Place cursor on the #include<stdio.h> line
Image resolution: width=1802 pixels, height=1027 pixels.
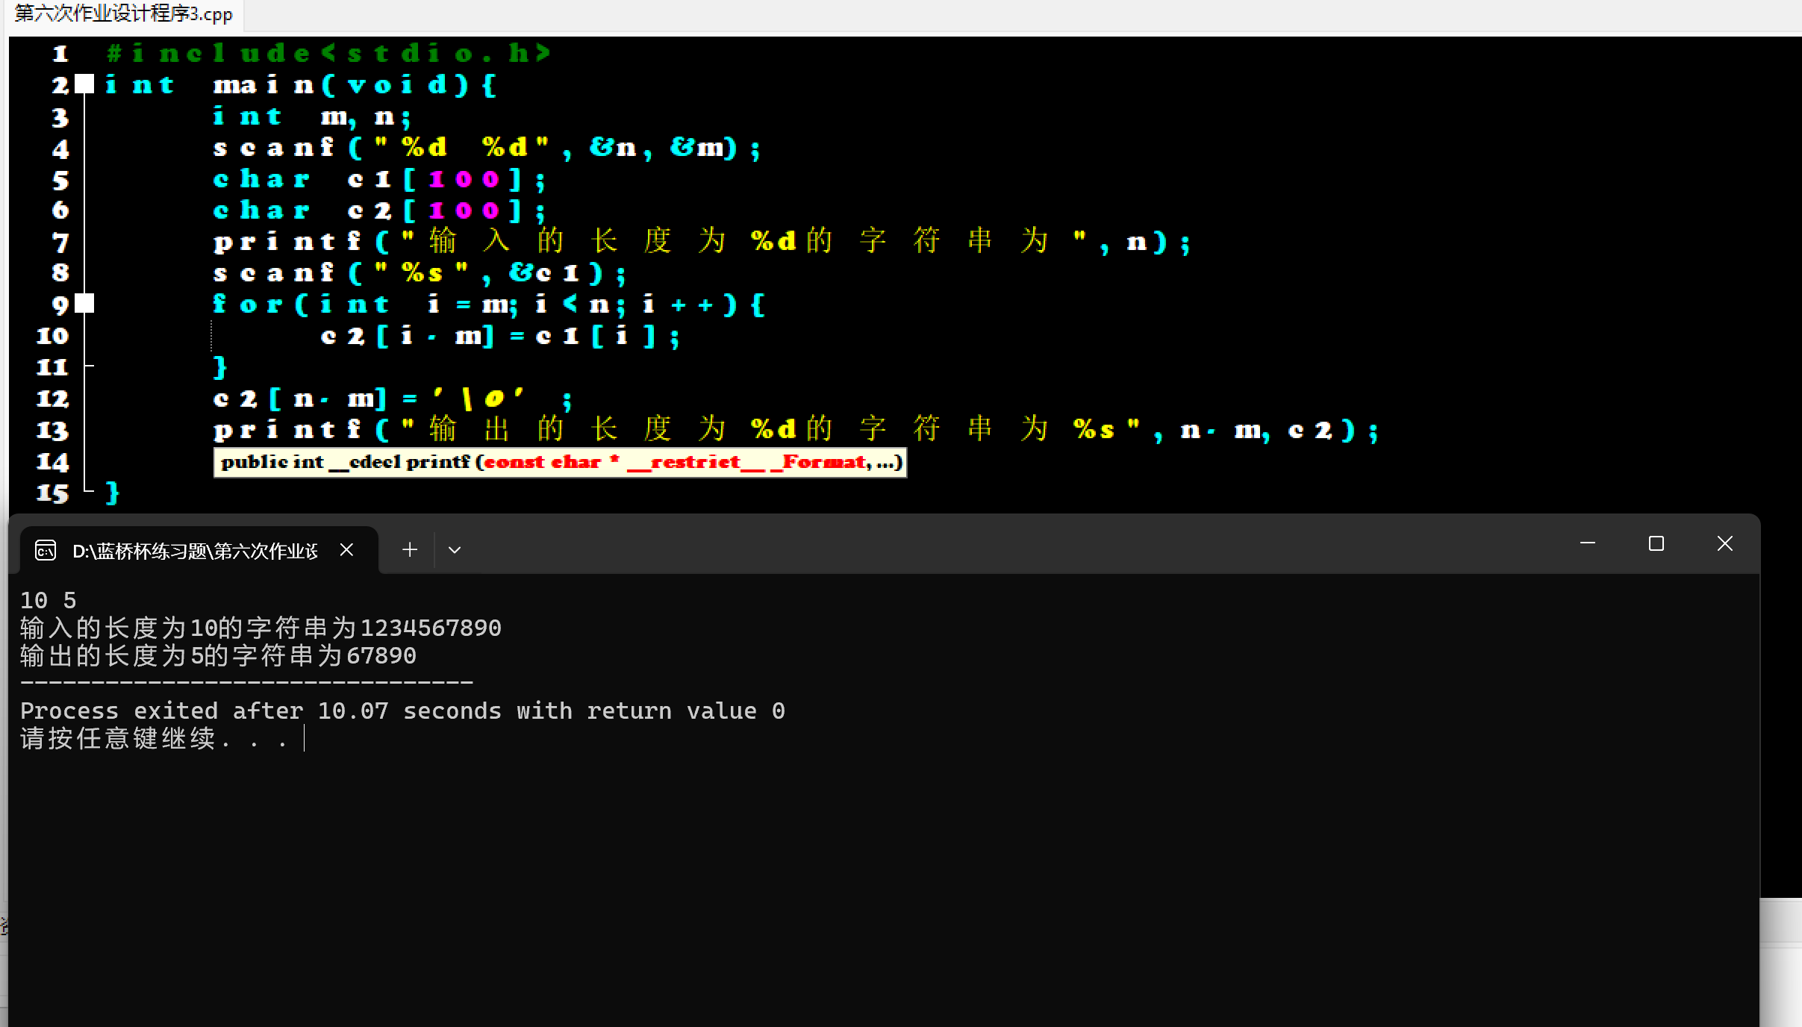click(x=328, y=53)
